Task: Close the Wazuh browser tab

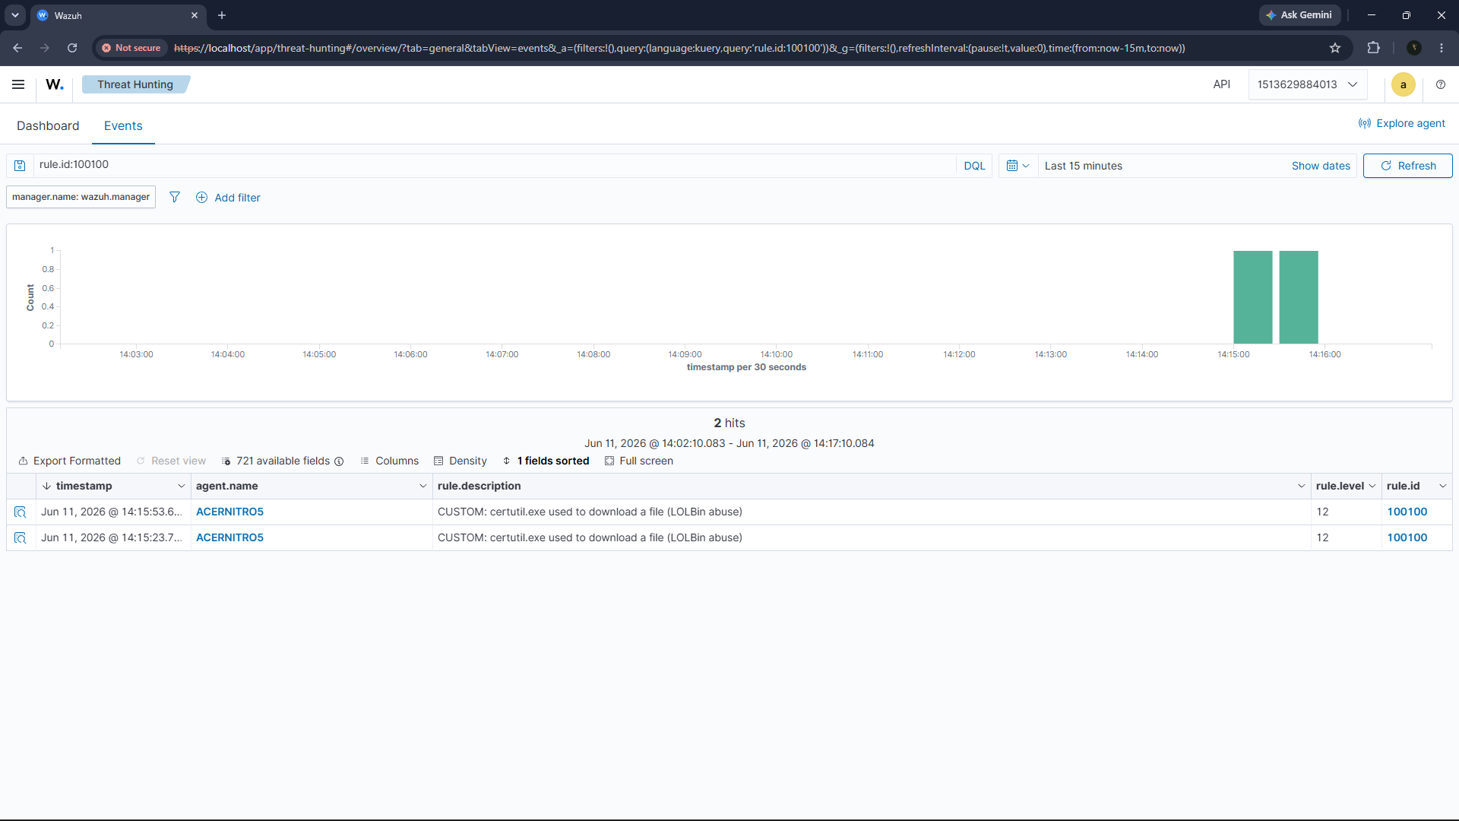Action: tap(195, 15)
